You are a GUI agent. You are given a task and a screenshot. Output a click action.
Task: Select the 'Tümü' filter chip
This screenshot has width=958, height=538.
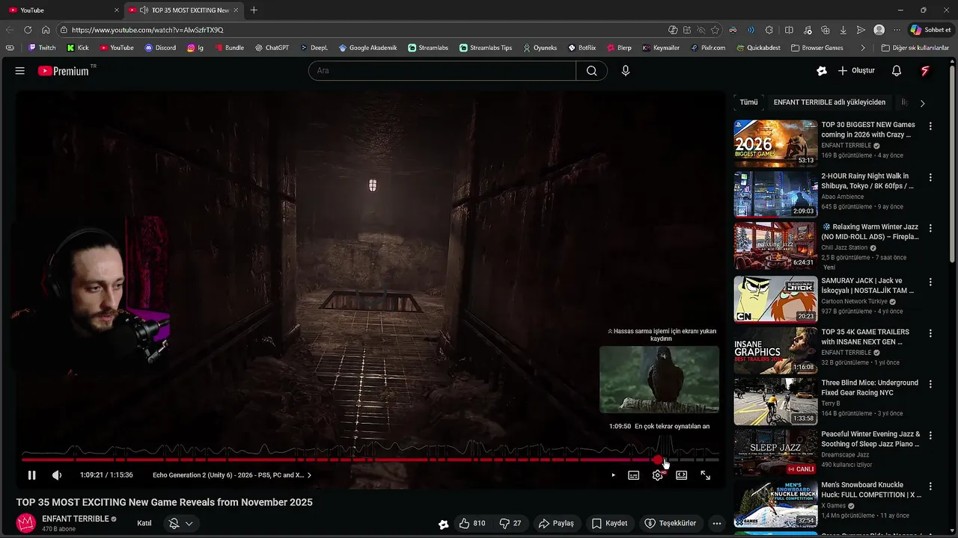tap(748, 102)
